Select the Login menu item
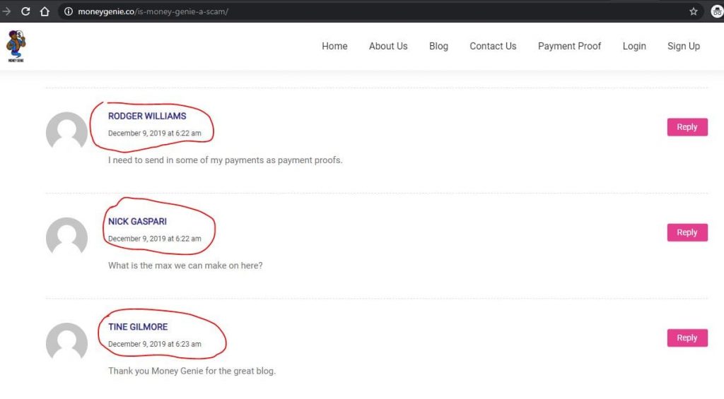Image resolution: width=724 pixels, height=399 pixels. pos(634,46)
